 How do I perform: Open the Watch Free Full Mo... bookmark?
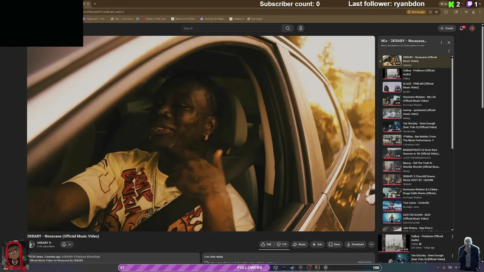[x=184, y=19]
